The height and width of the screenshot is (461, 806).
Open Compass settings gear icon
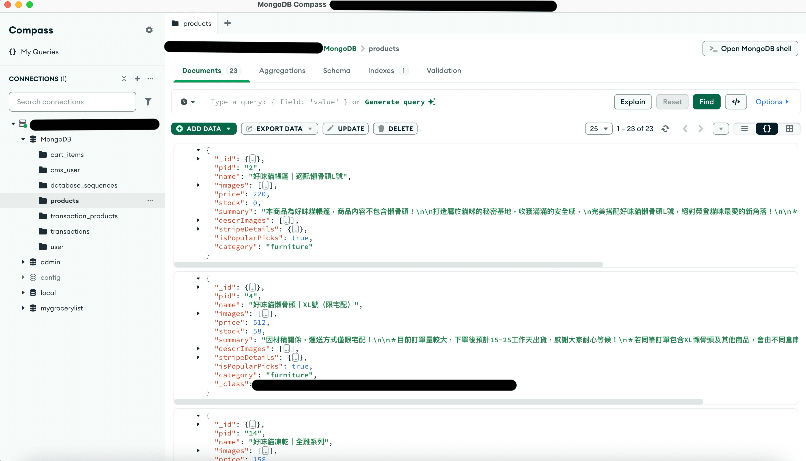(x=149, y=30)
